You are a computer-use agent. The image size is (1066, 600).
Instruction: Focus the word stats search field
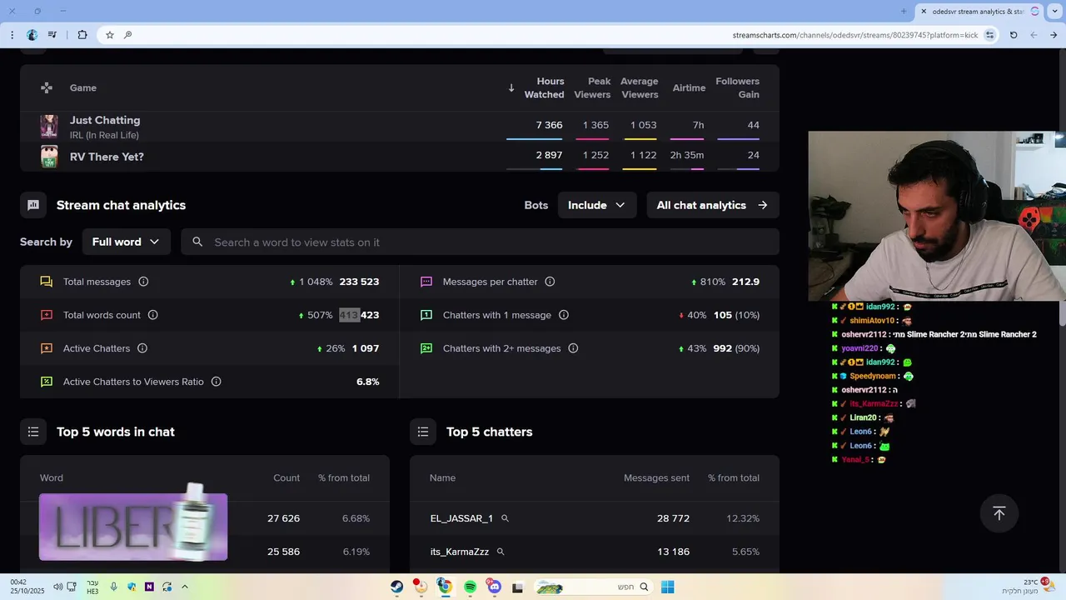pos(480,242)
